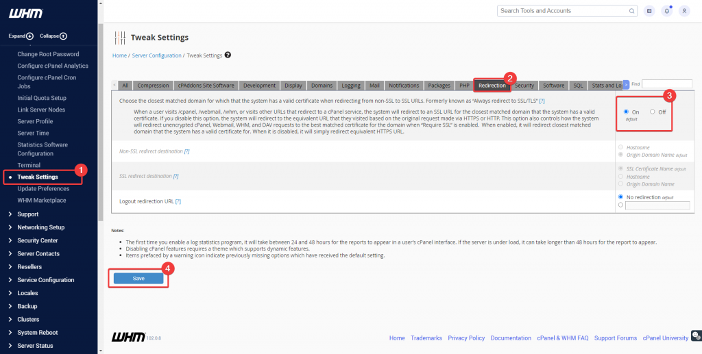
Task: Open the notifications bell icon
Action: click(x=666, y=11)
